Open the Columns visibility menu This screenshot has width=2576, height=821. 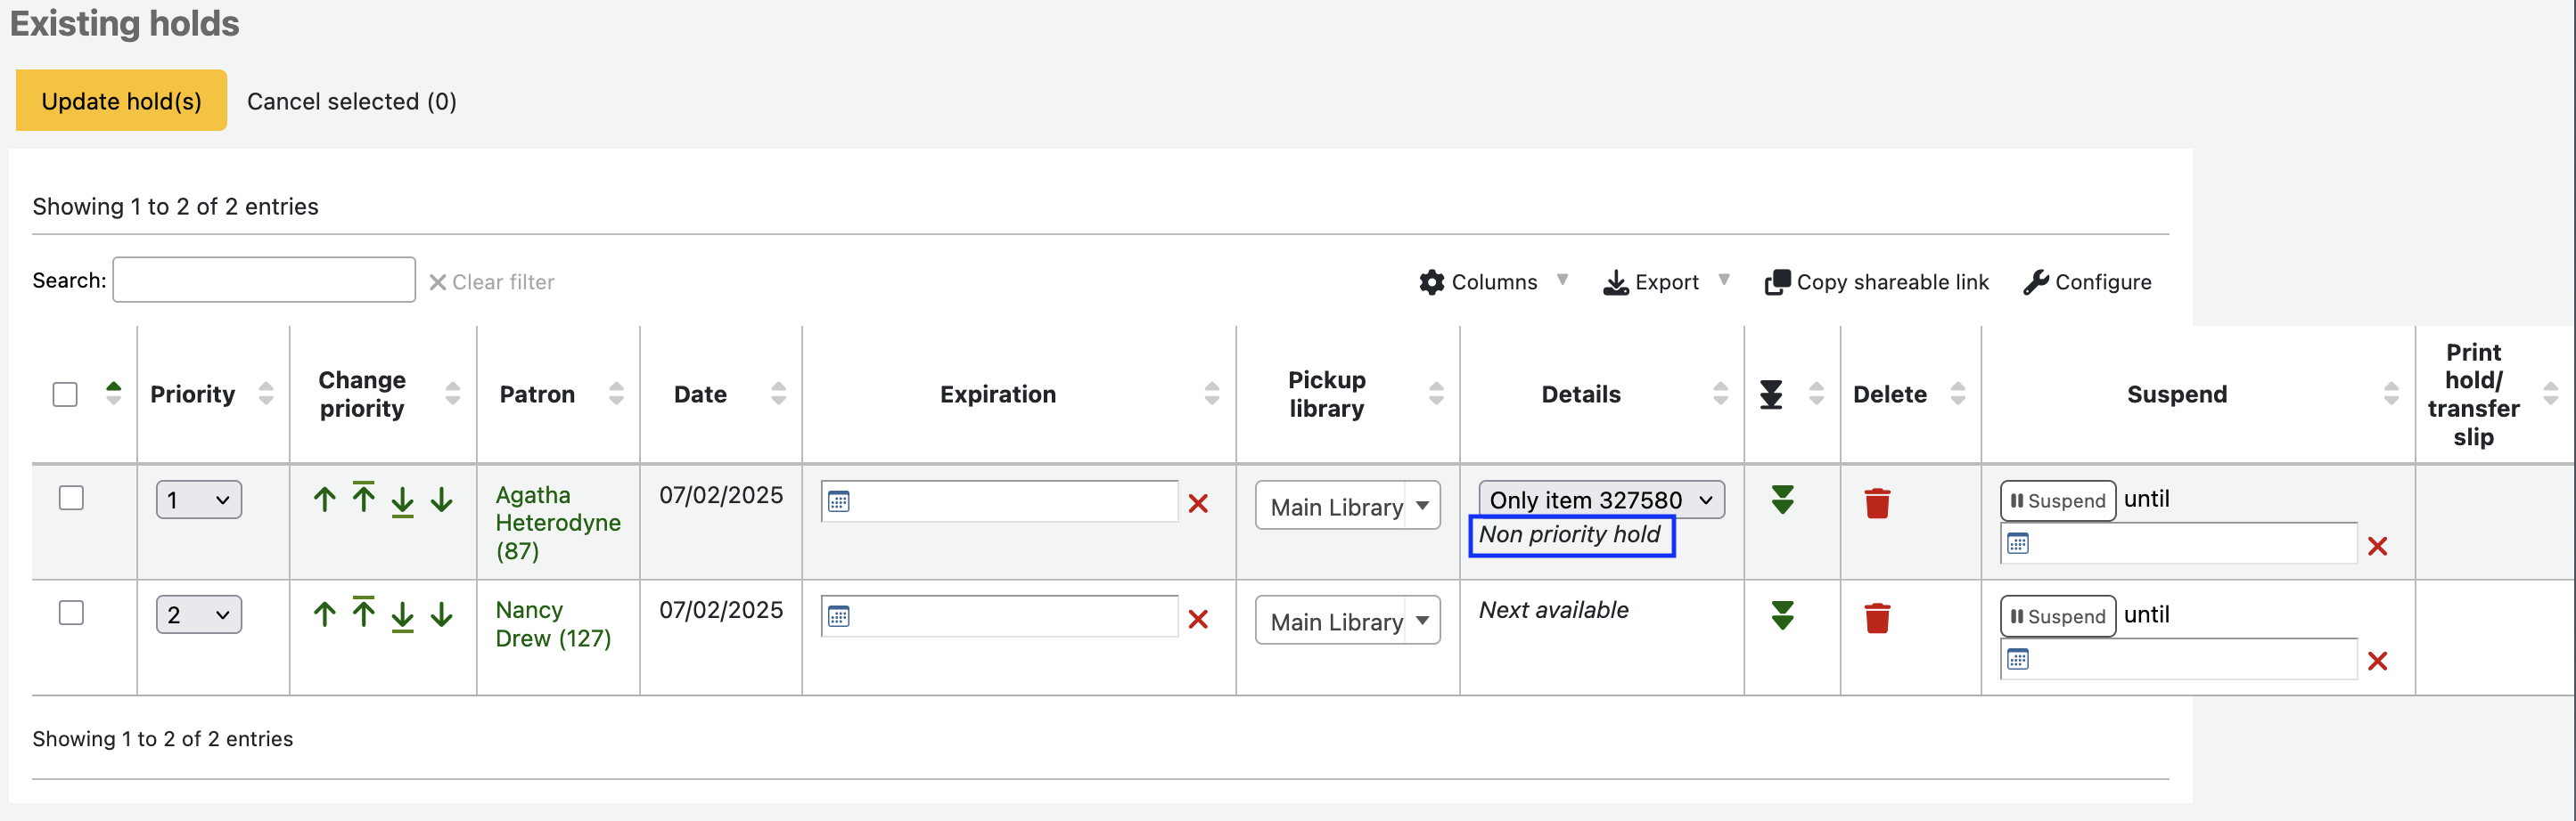[x=1493, y=281]
